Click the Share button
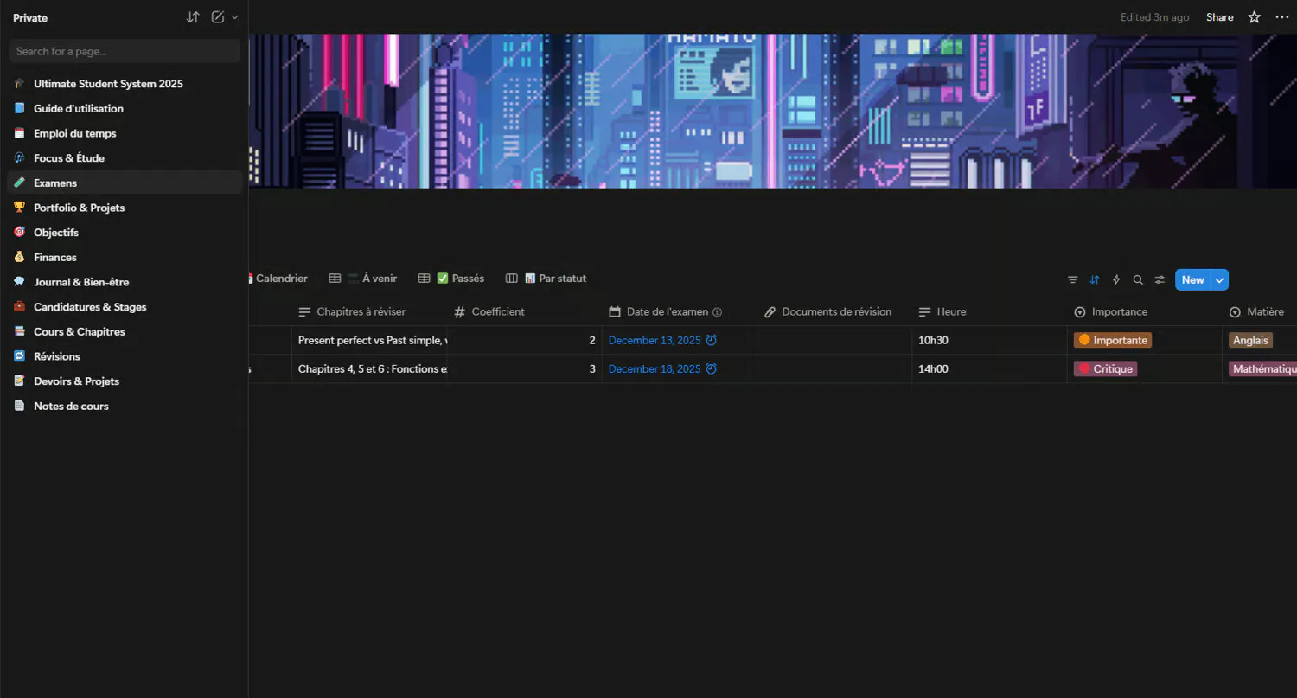The height and width of the screenshot is (698, 1297). coord(1220,17)
